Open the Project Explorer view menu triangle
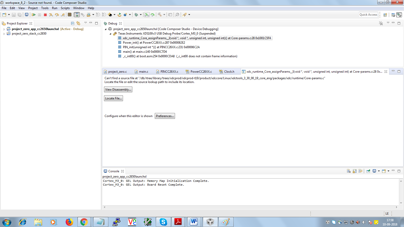Screen dimensions: 404x227 85,23
